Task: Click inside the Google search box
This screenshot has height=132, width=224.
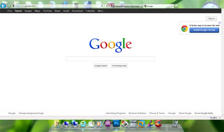Action: coord(111,59)
